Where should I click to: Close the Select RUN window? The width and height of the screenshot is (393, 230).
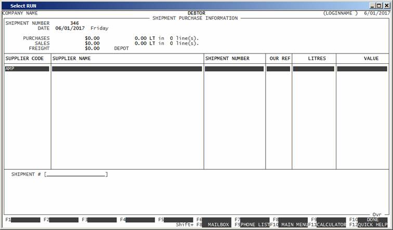click(386, 6)
